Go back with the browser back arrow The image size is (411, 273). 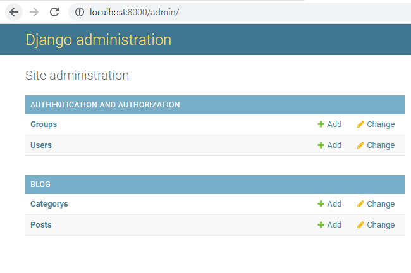[14, 12]
